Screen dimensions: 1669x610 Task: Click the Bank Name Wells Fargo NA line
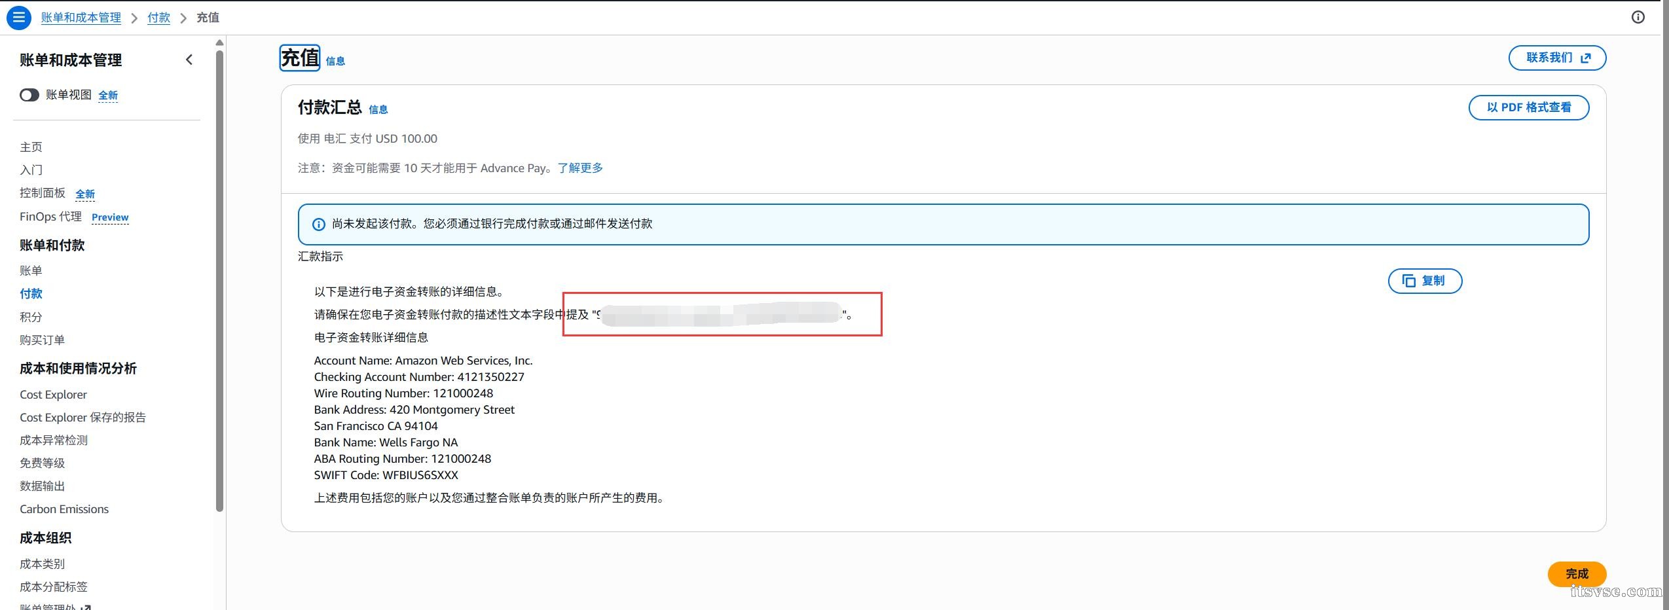click(386, 442)
